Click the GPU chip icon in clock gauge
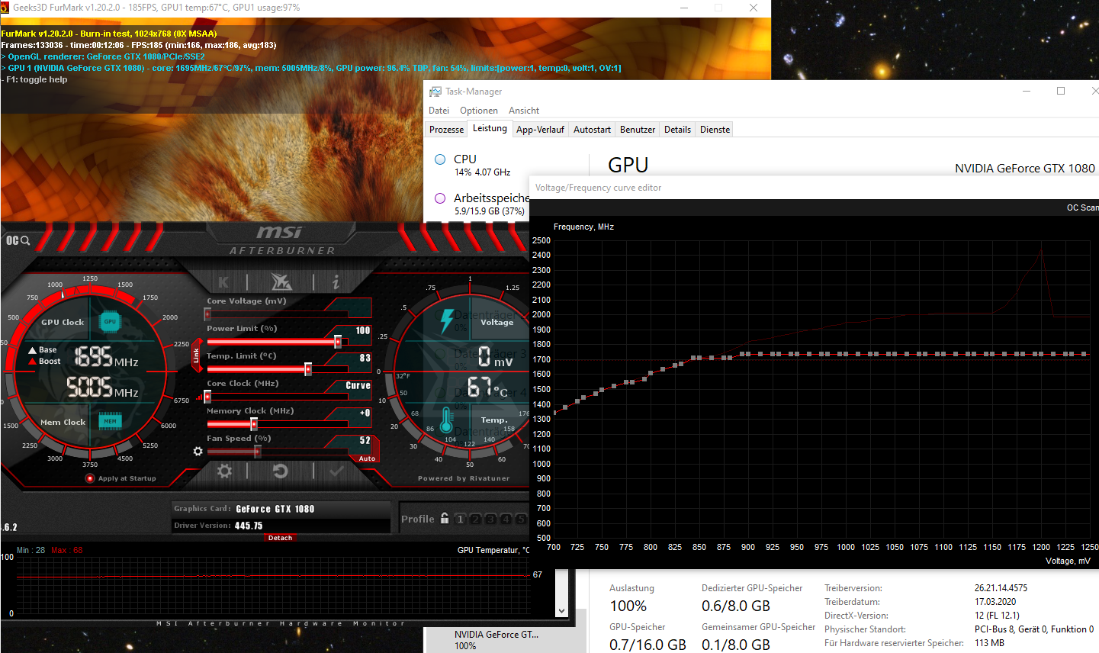The height and width of the screenshot is (653, 1099). [110, 322]
